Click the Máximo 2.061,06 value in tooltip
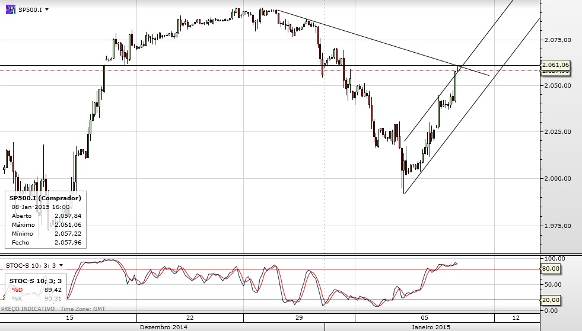This screenshot has width=582, height=331. pos(68,224)
